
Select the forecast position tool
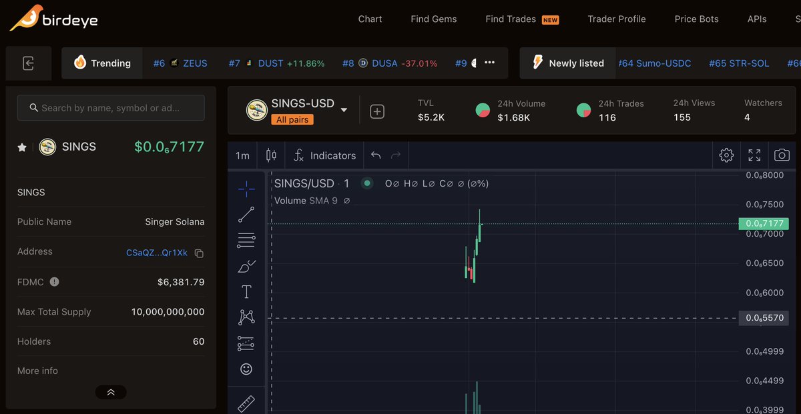[246, 343]
